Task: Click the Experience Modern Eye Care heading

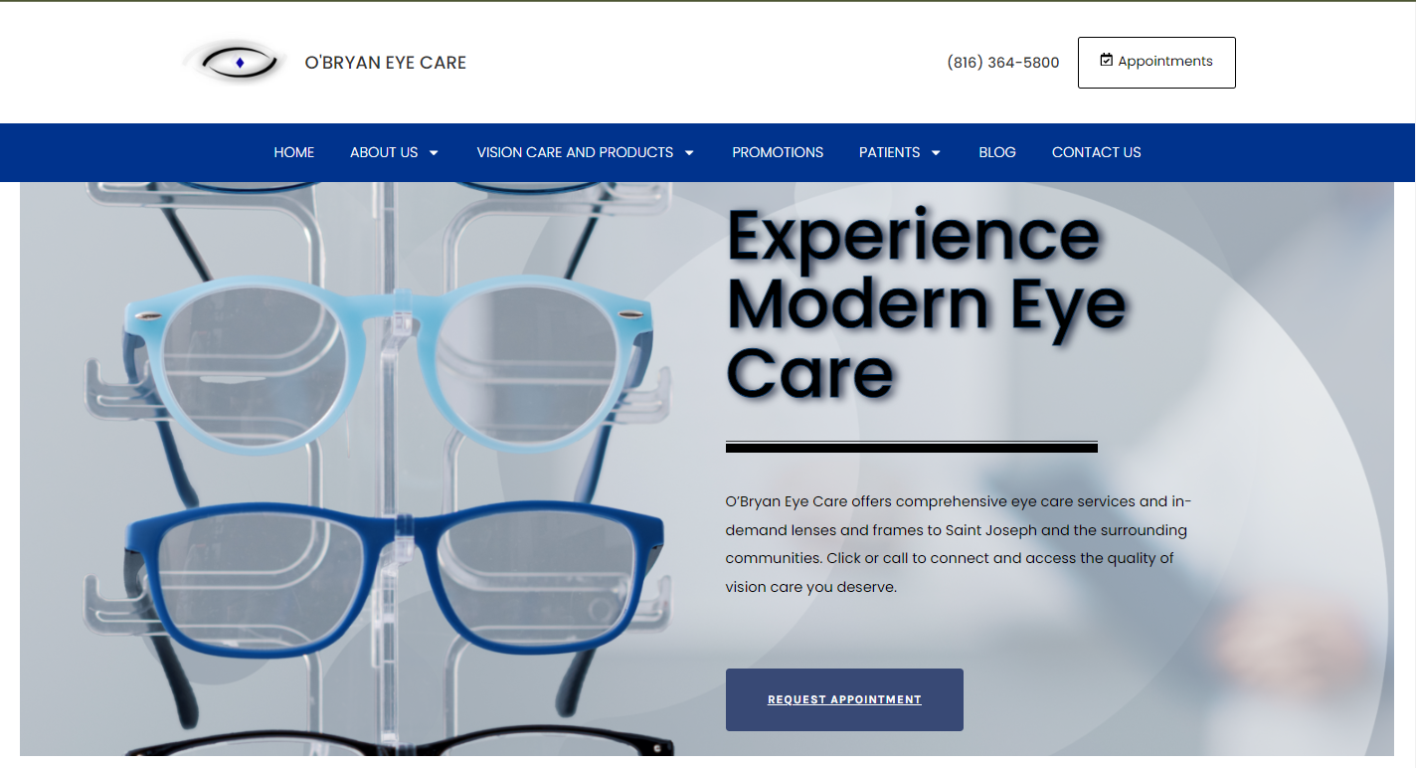Action: click(925, 303)
